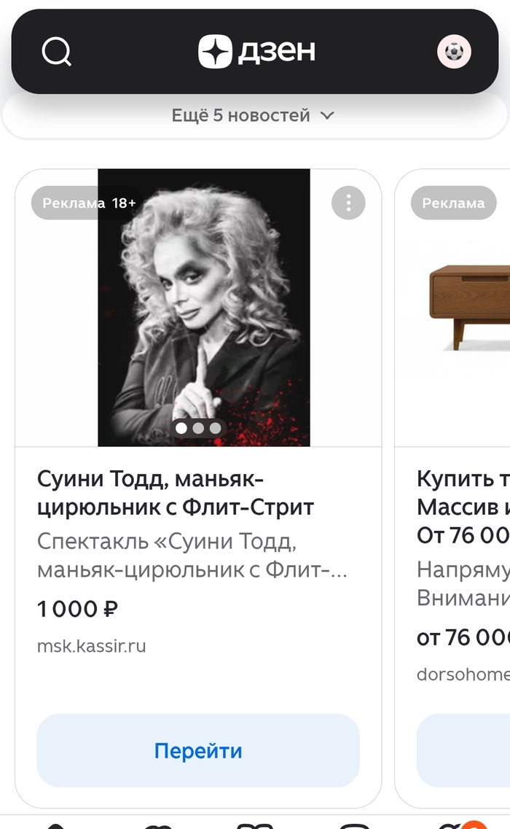Open the msk.kassir.ru link
Image resolution: width=510 pixels, height=829 pixels.
pos(92,646)
